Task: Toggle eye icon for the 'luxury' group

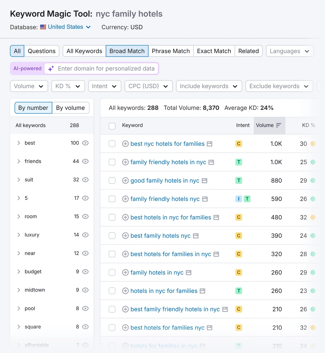Action: coord(85,235)
